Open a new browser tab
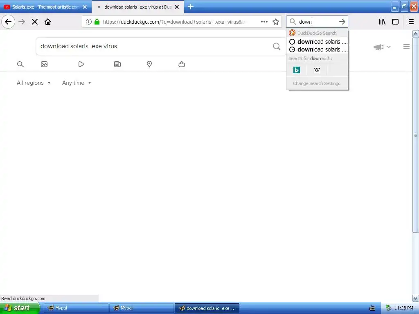419x314 pixels. click(191, 7)
